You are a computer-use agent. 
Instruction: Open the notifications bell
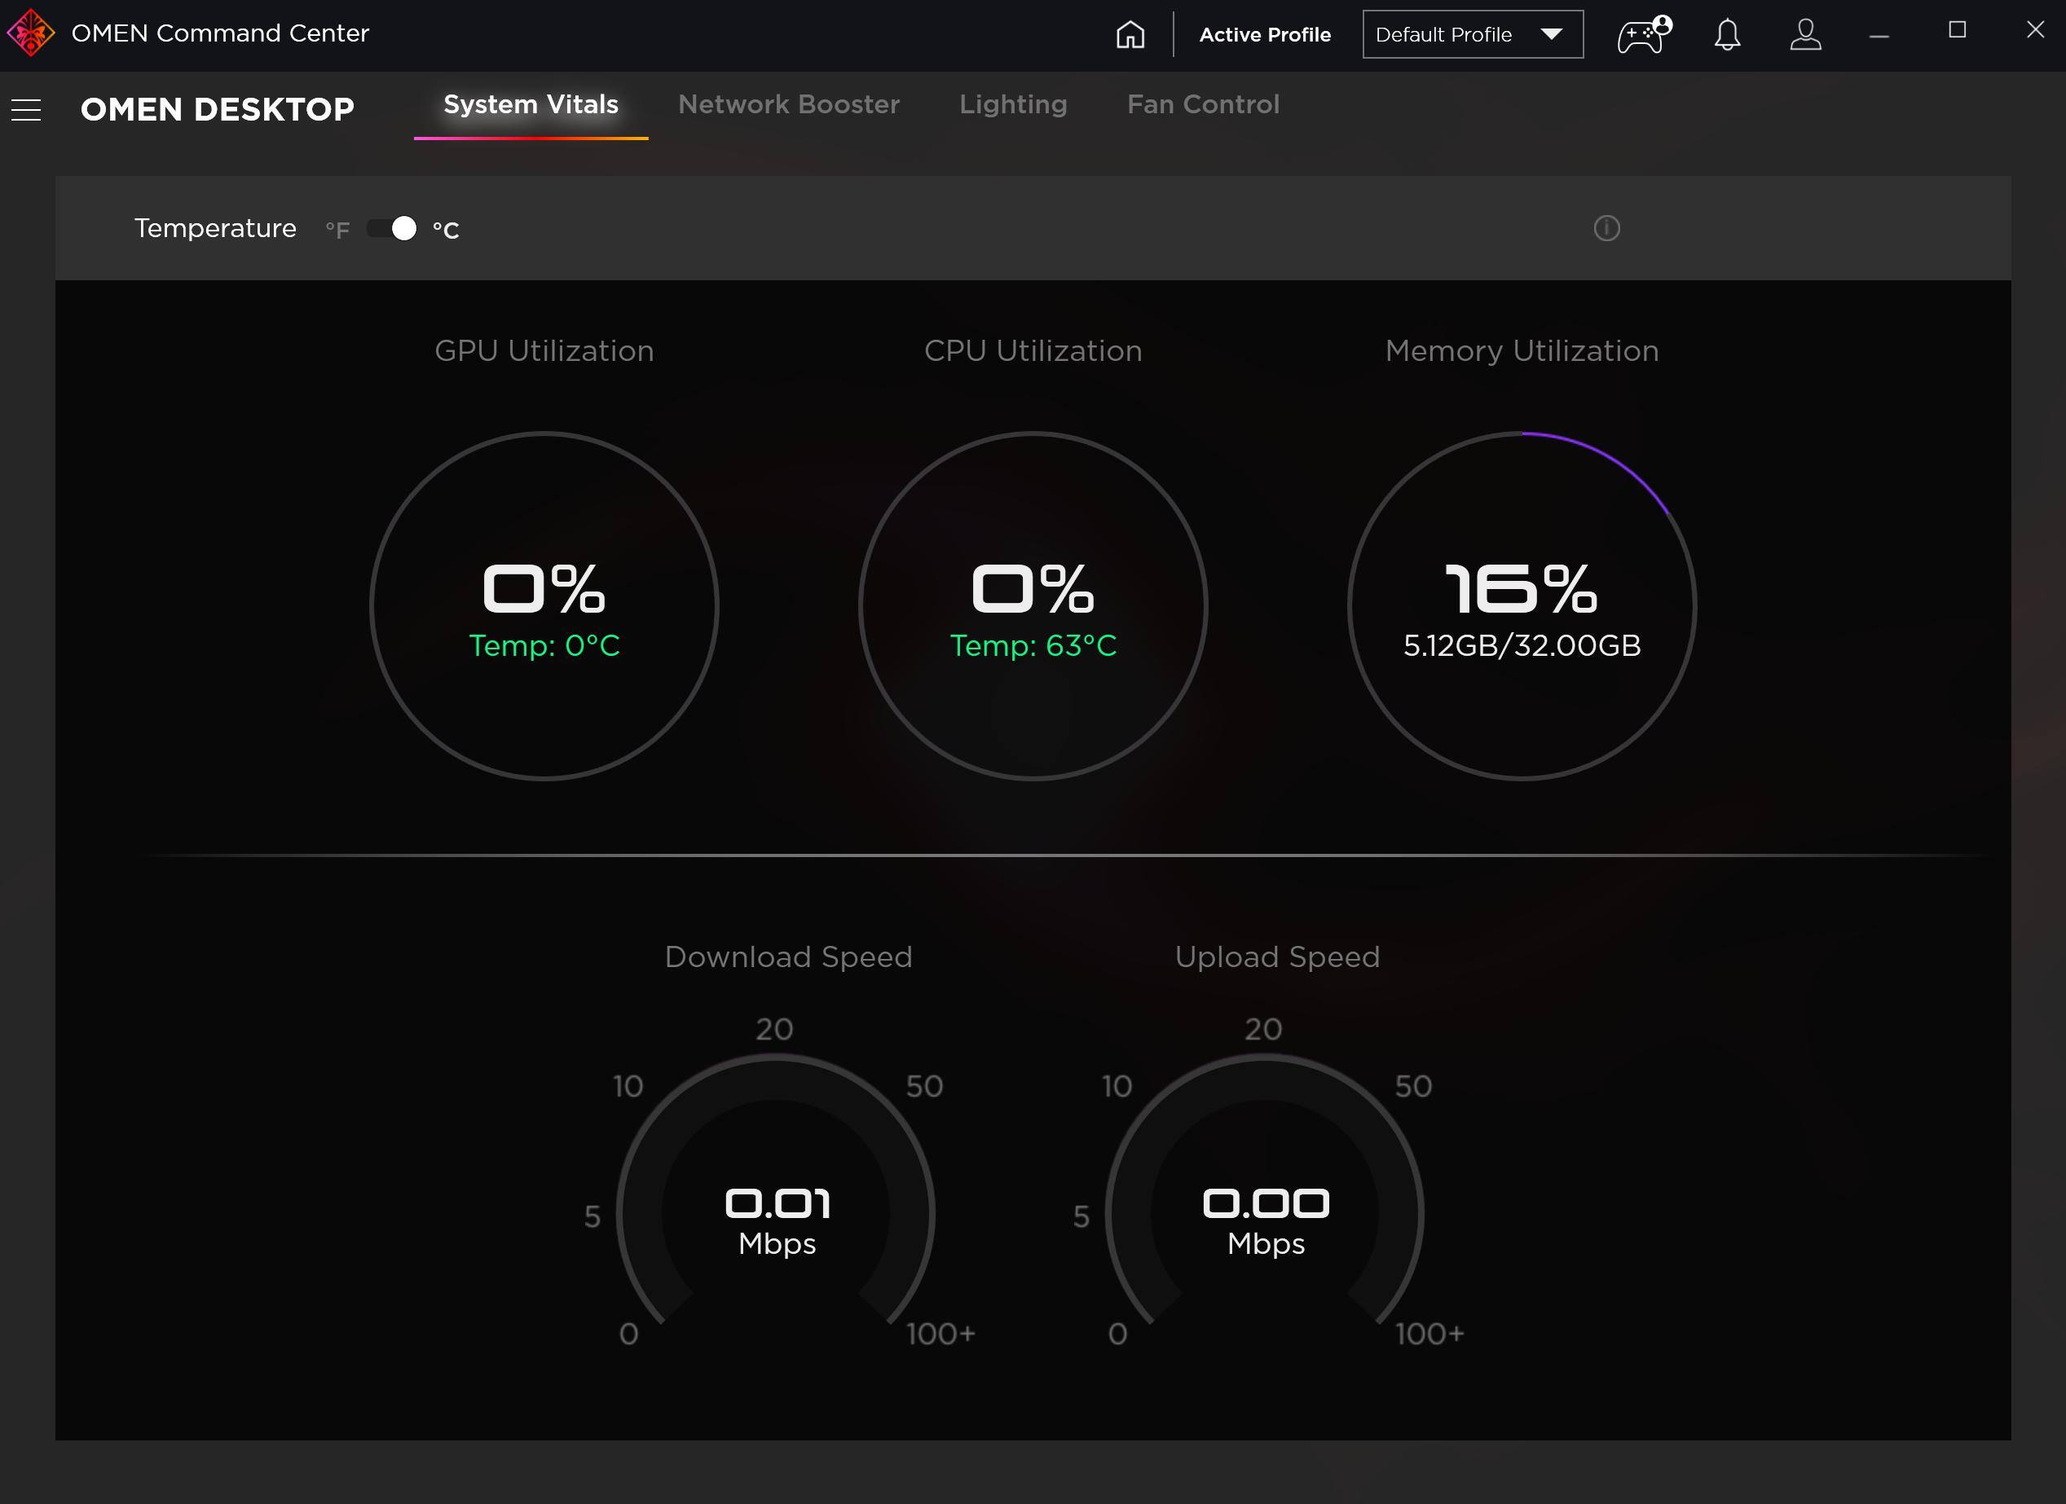click(x=1726, y=36)
